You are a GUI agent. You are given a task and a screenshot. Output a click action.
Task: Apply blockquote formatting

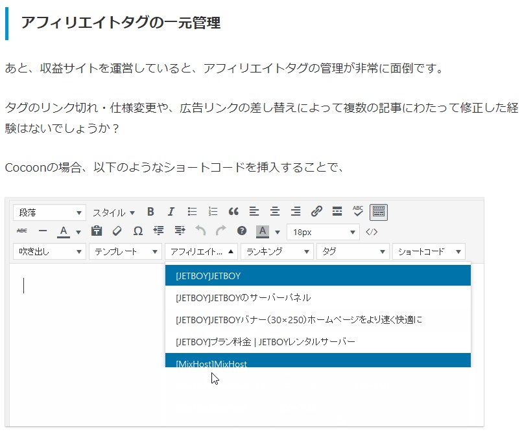click(x=233, y=212)
